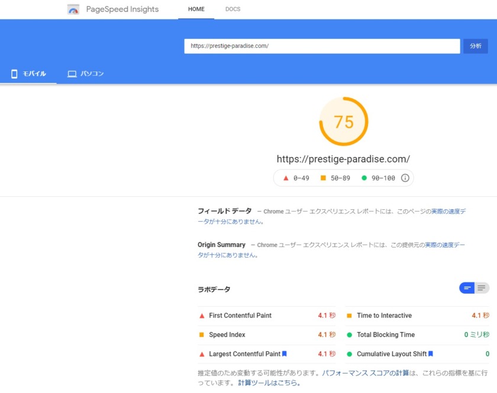Open the パフォーマンス スコアの計算 link
497x393 pixels.
(x=366, y=373)
